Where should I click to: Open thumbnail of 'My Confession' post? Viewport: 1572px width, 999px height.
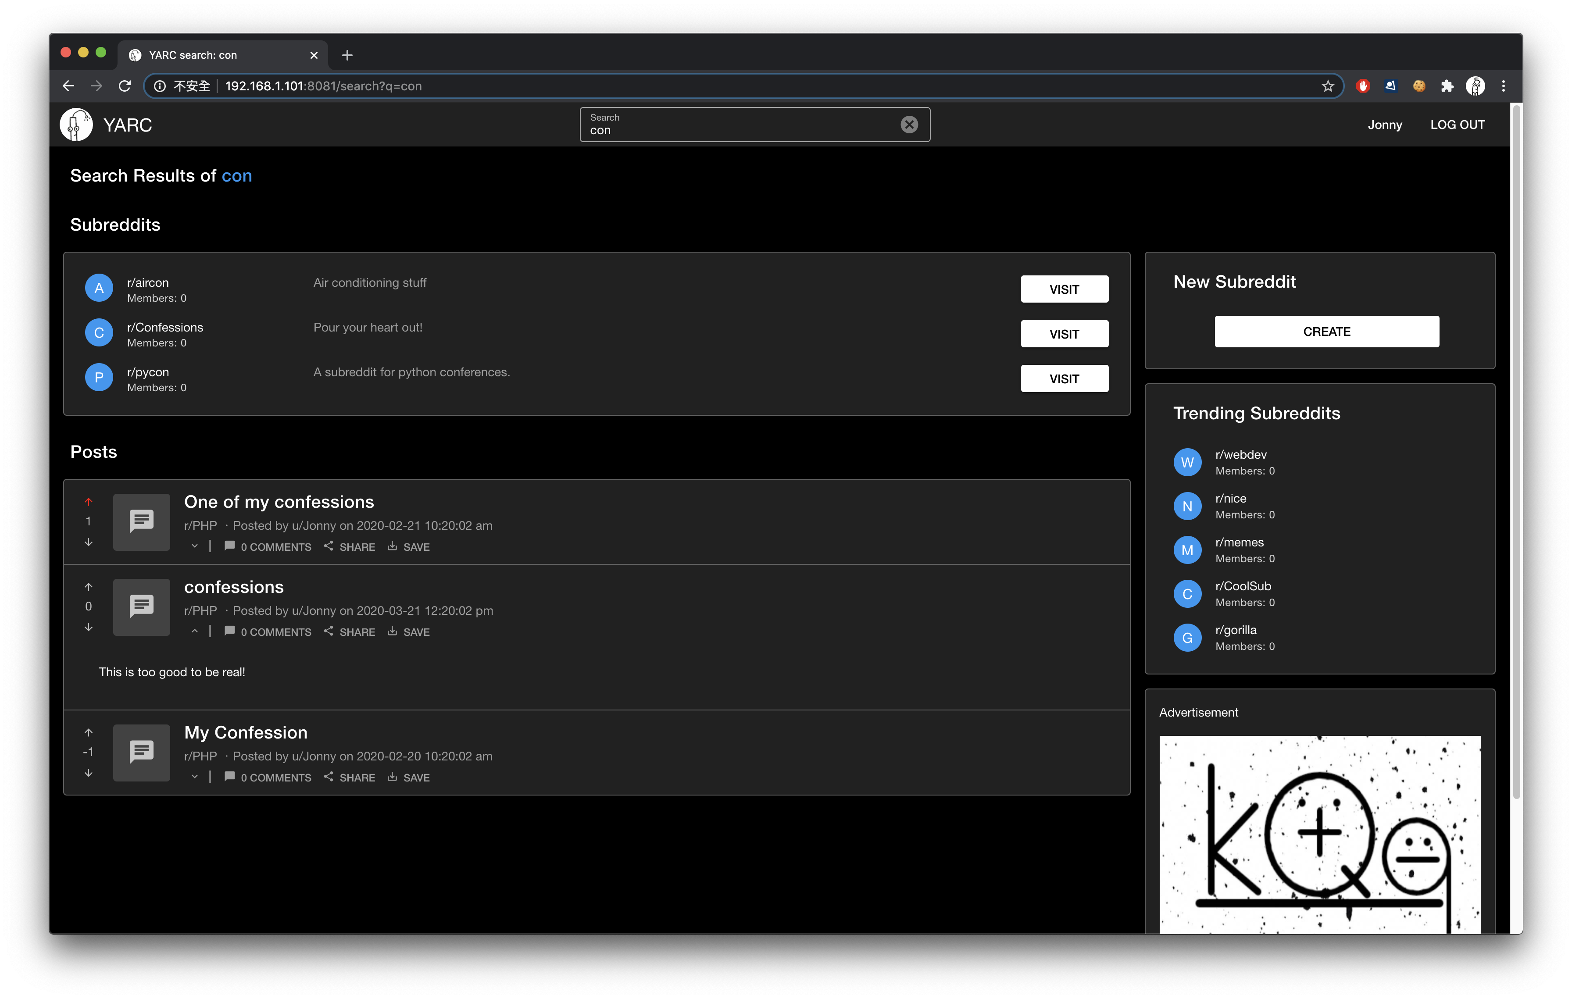142,753
